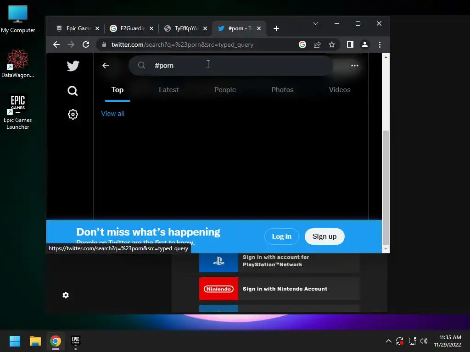Open Chrome's three-dot menu
The image size is (470, 352).
click(x=380, y=44)
